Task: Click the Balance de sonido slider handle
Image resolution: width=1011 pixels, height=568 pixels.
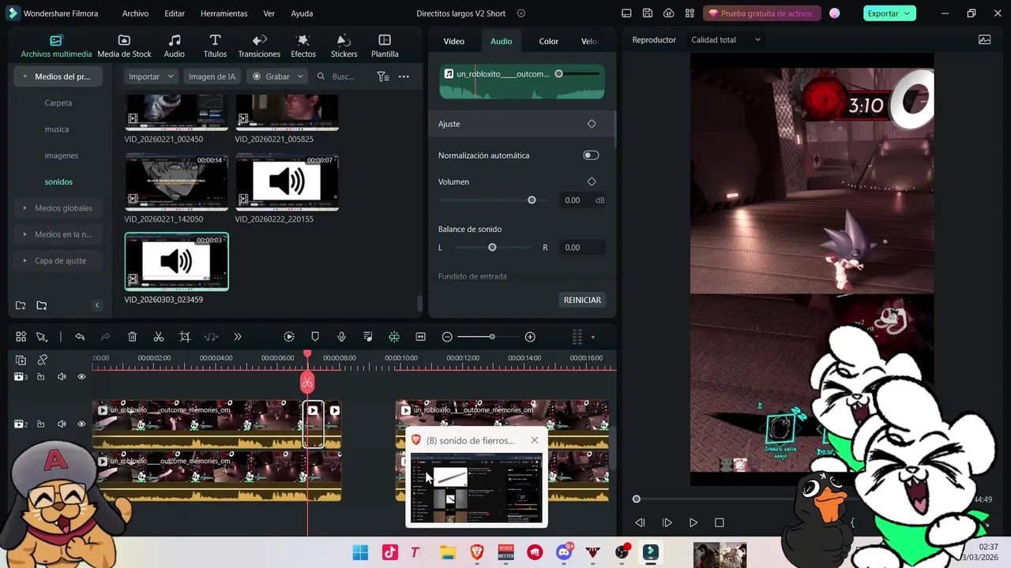Action: [492, 248]
